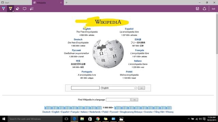Focus the Find Wikipedia in a language field
This screenshot has height=122, width=218.
coord(118,100)
